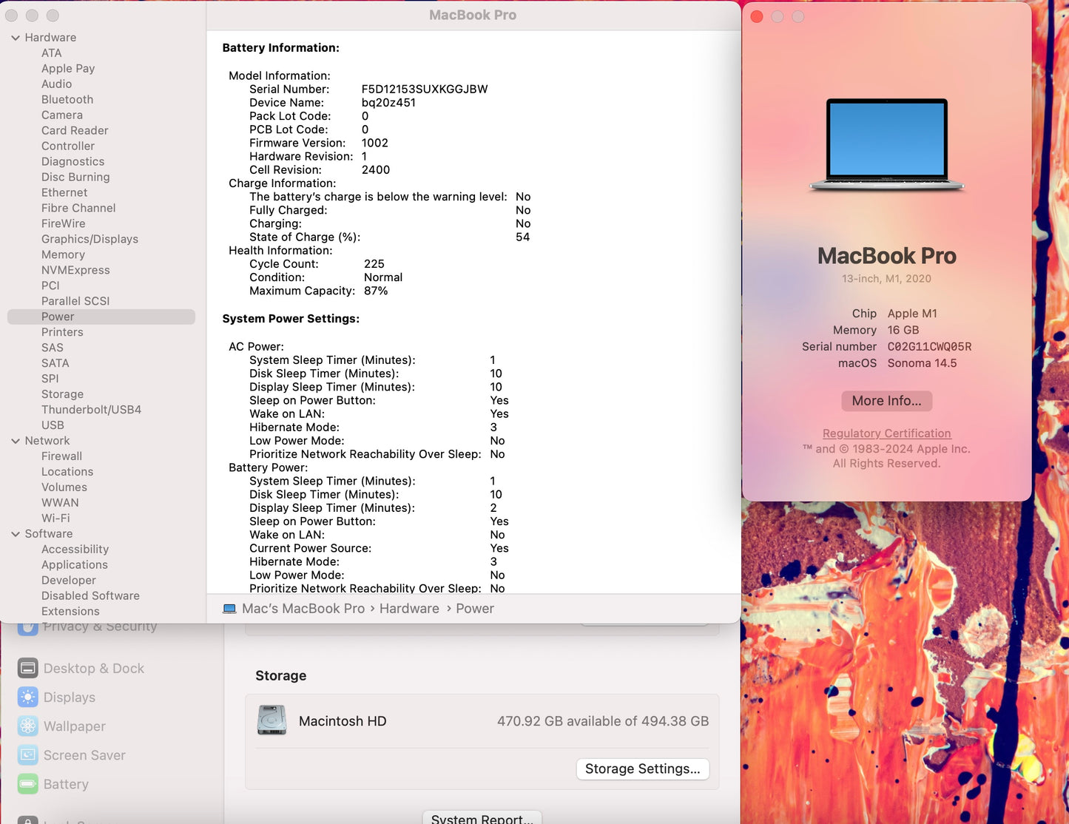Select SPI in the Hardware list
Image resolution: width=1069 pixels, height=824 pixels.
pyautogui.click(x=50, y=379)
